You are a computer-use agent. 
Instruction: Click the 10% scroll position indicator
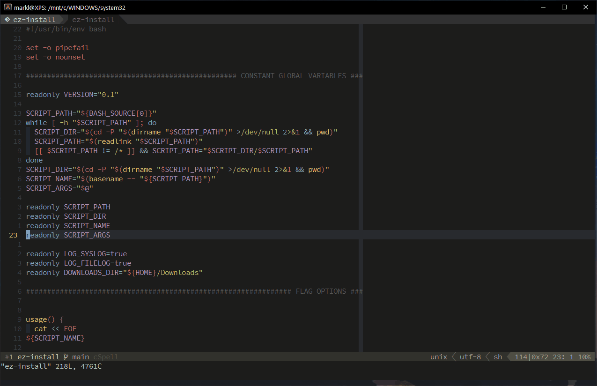tap(584, 357)
